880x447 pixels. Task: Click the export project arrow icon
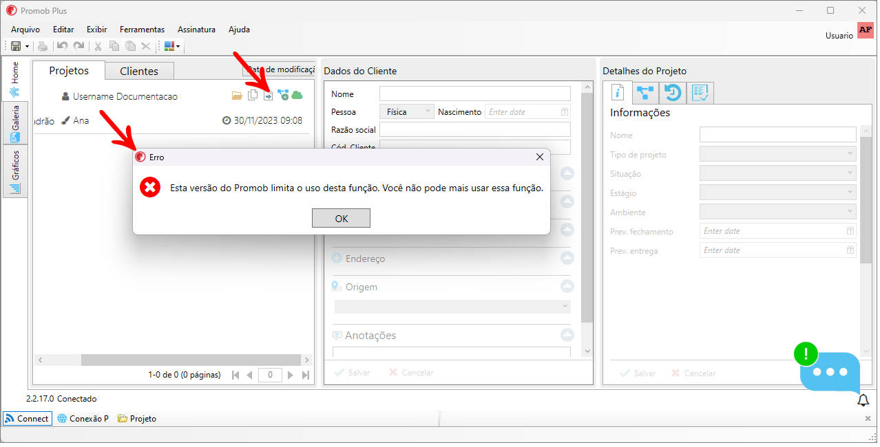click(x=269, y=95)
